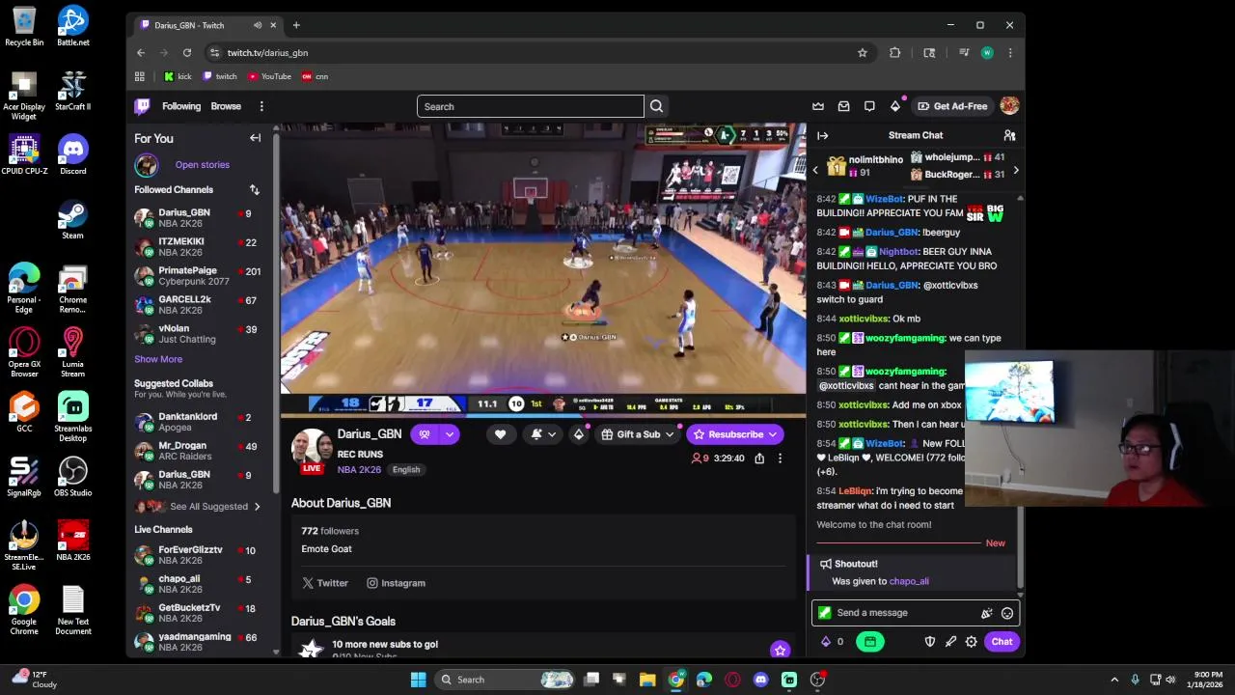Expand See All Suggested collabs
1235x695 pixels.
click(x=211, y=507)
